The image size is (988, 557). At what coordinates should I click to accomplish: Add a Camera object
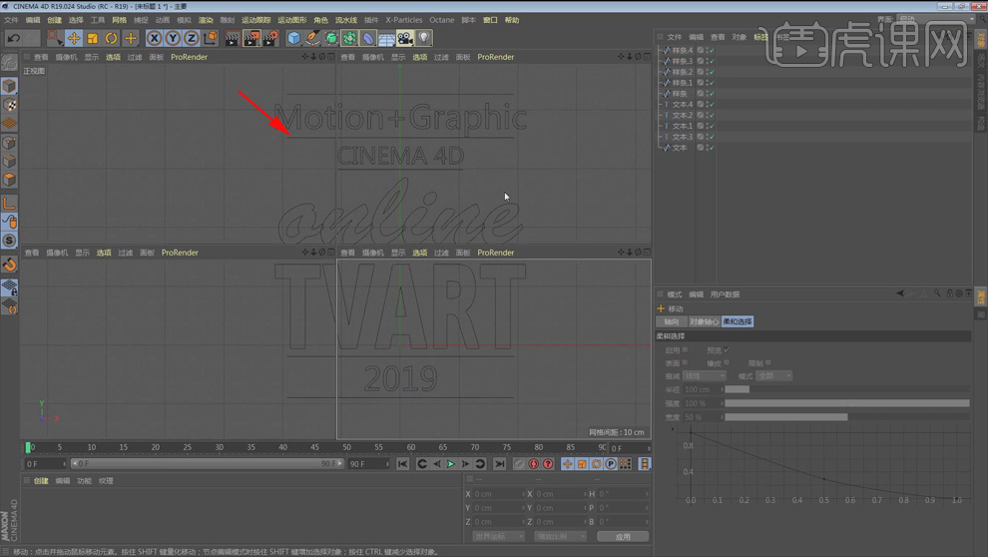pyautogui.click(x=404, y=39)
